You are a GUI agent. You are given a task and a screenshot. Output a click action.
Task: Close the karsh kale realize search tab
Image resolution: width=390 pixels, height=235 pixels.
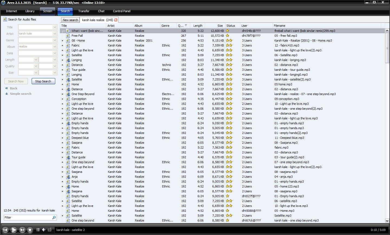tap(116, 20)
